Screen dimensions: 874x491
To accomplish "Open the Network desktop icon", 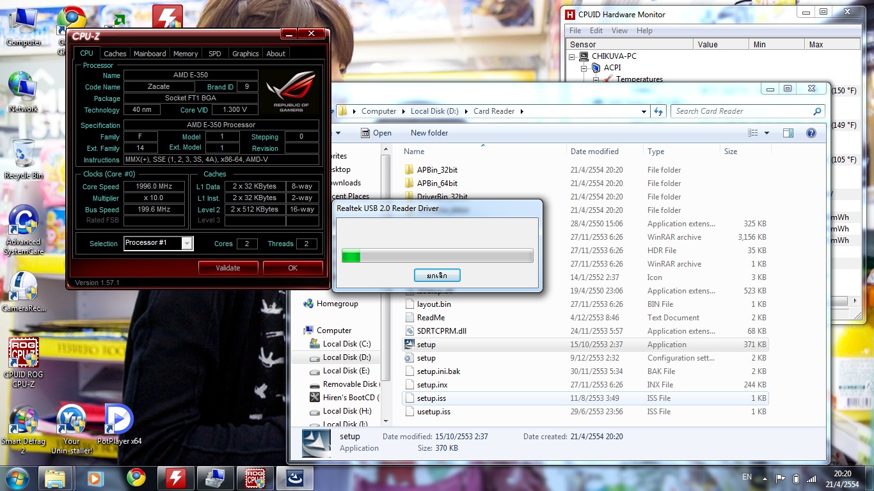I will [x=23, y=91].
